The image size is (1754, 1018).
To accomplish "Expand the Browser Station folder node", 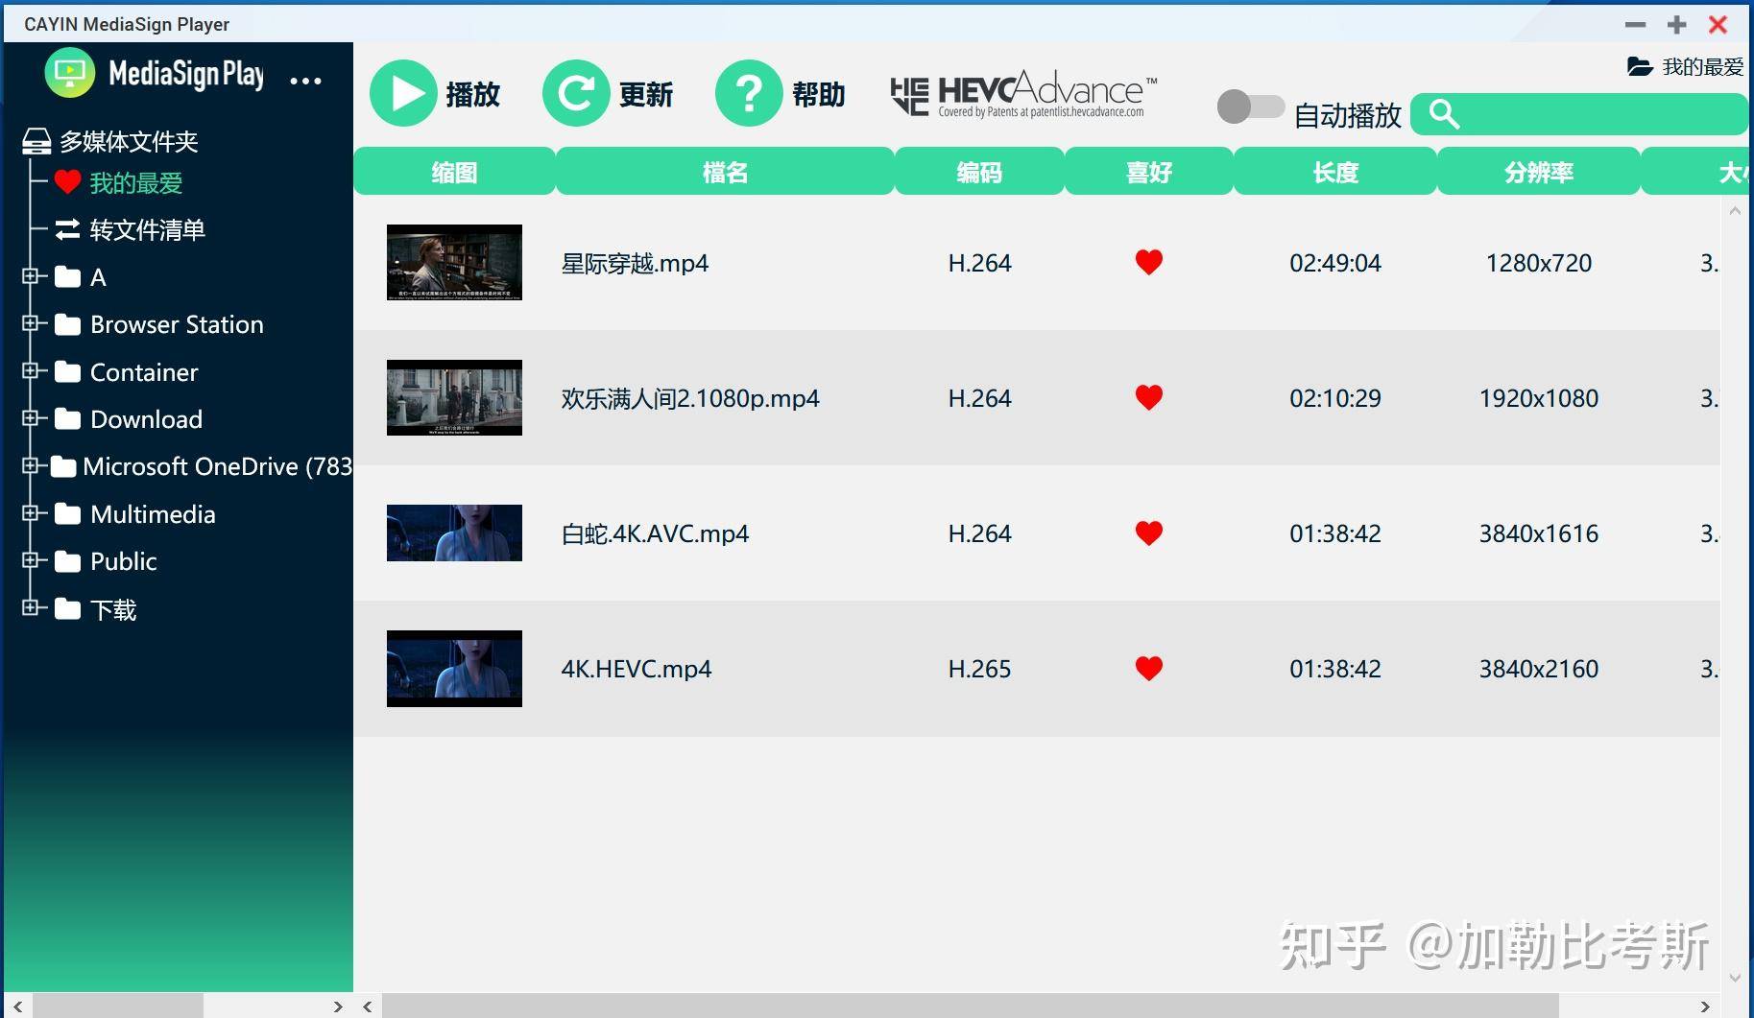I will 30,323.
